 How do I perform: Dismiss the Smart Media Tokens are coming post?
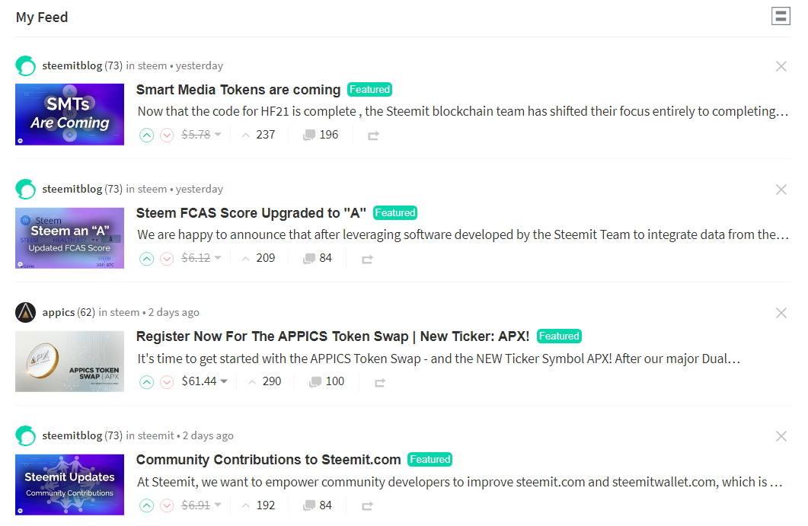[781, 66]
